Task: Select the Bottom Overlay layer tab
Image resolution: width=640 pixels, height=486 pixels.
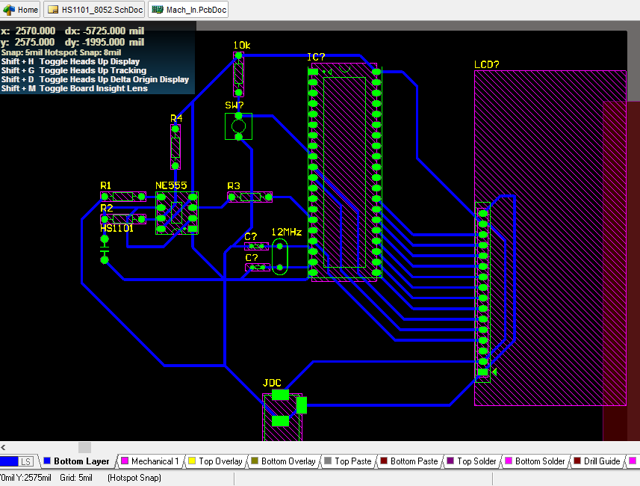Action: click(x=288, y=461)
